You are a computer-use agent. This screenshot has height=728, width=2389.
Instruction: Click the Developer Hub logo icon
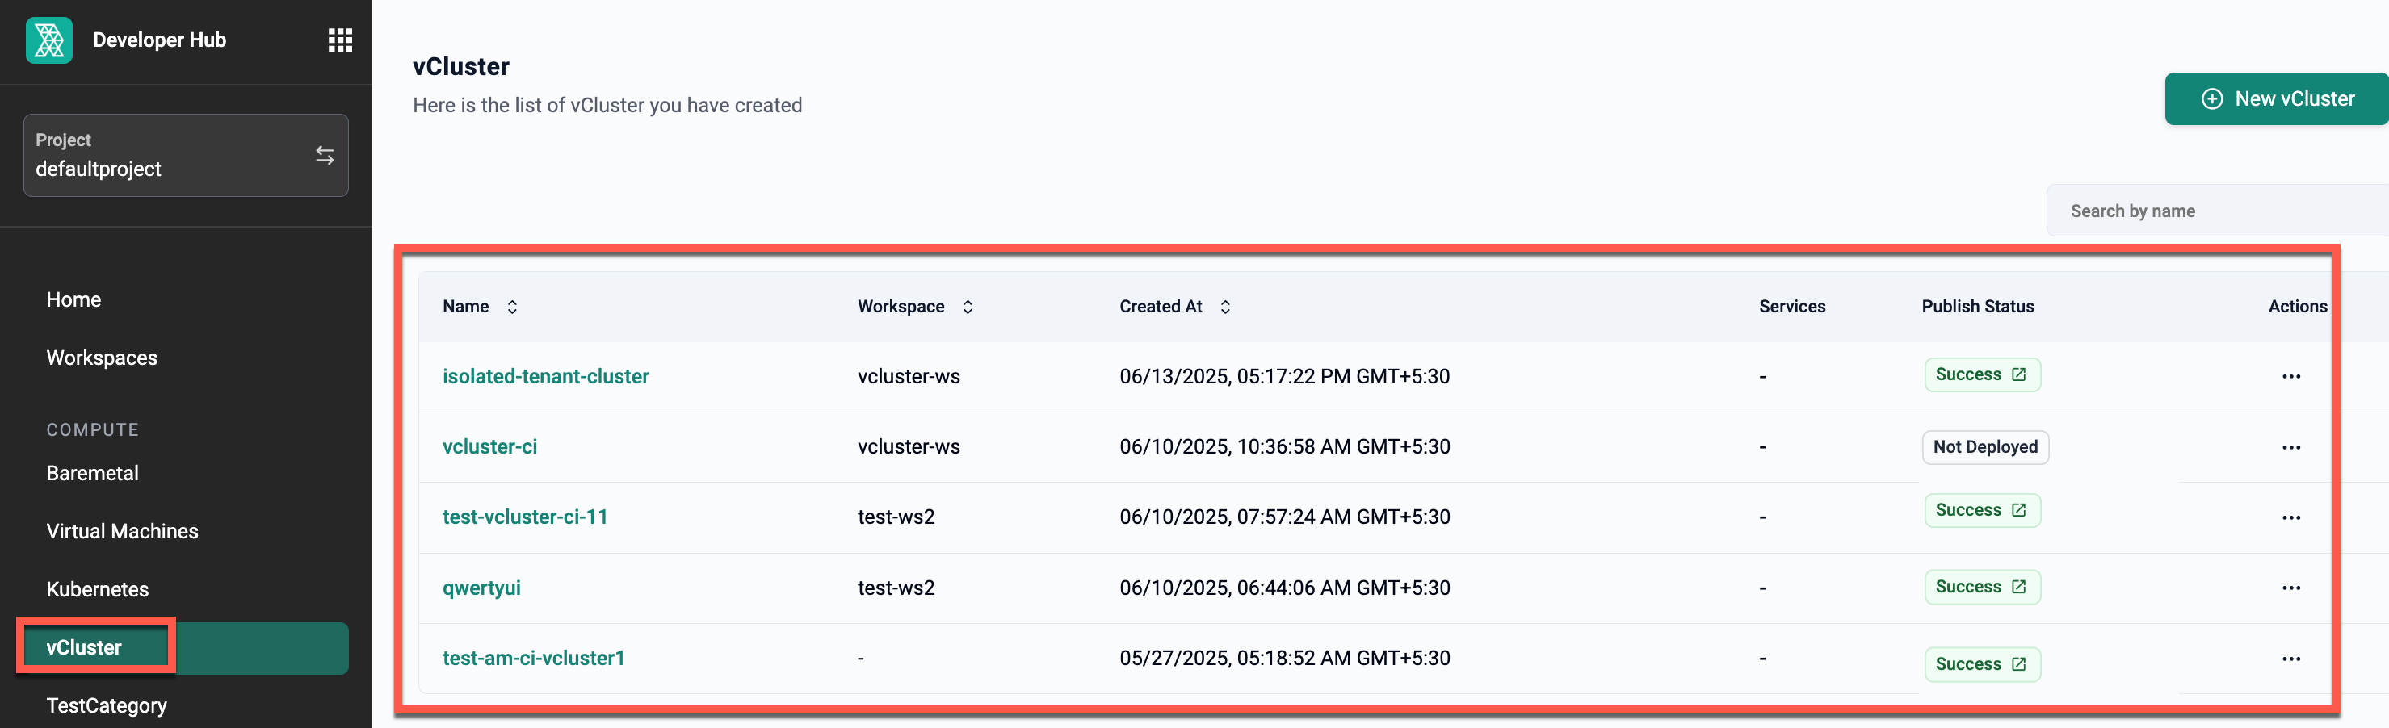(49, 40)
